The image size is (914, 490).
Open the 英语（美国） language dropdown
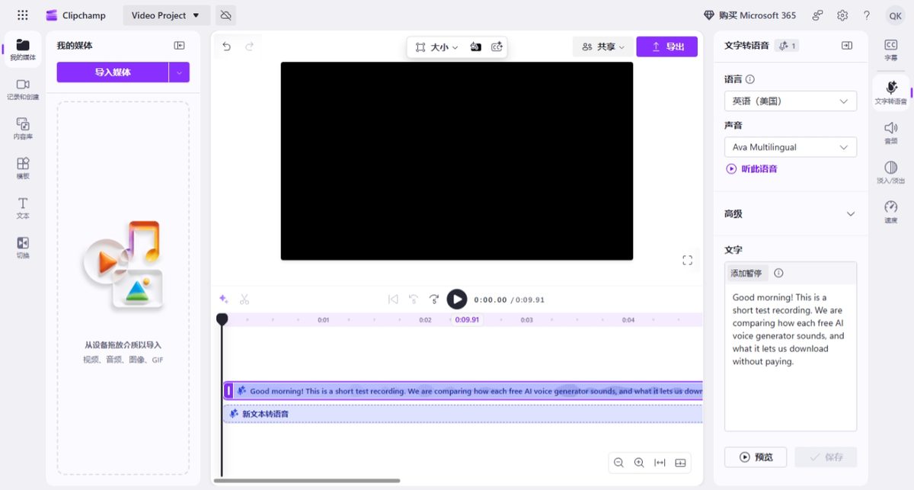coord(791,101)
